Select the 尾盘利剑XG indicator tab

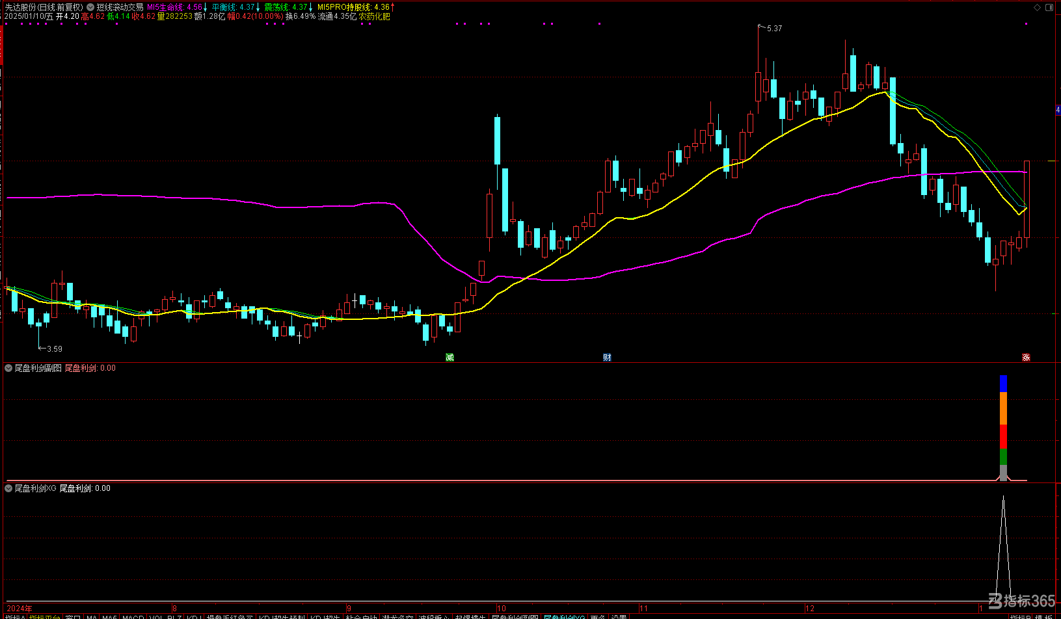pos(565,617)
